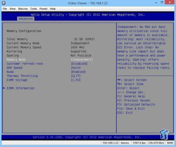This screenshot has width=176, height=147.
Task: Select the Thermal Throttling setting
Action: (x=22, y=76)
